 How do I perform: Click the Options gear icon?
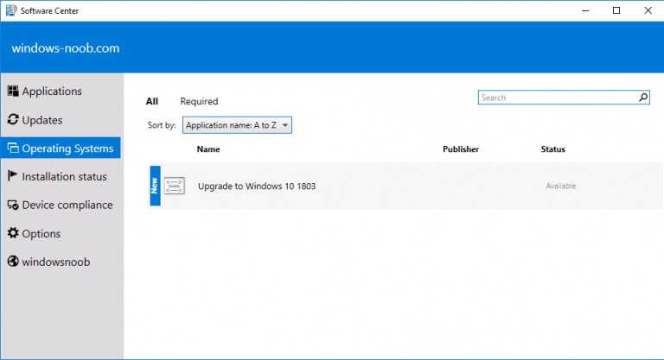coord(13,233)
